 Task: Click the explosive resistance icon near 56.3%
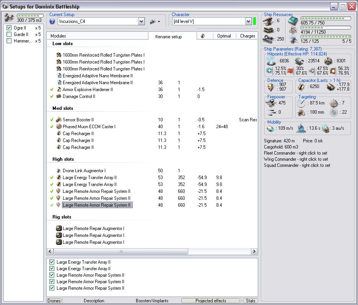pos(333,71)
